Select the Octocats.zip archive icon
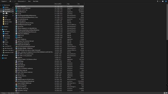This screenshot has height=94, width=168. (x=16, y=63)
